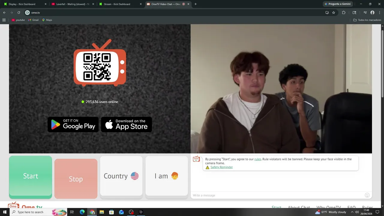Click the partner's webcam video feed
This screenshot has height=216, width=384.
281,89
